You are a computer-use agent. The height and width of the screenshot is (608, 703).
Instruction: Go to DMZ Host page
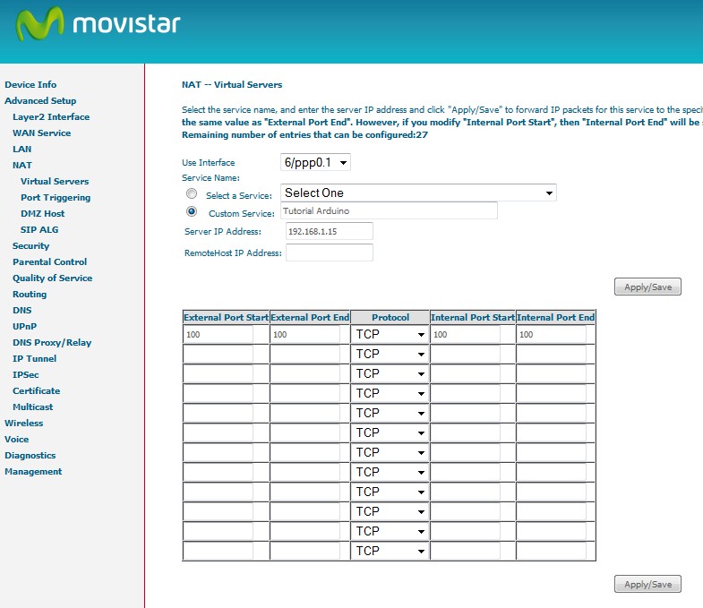pos(42,214)
